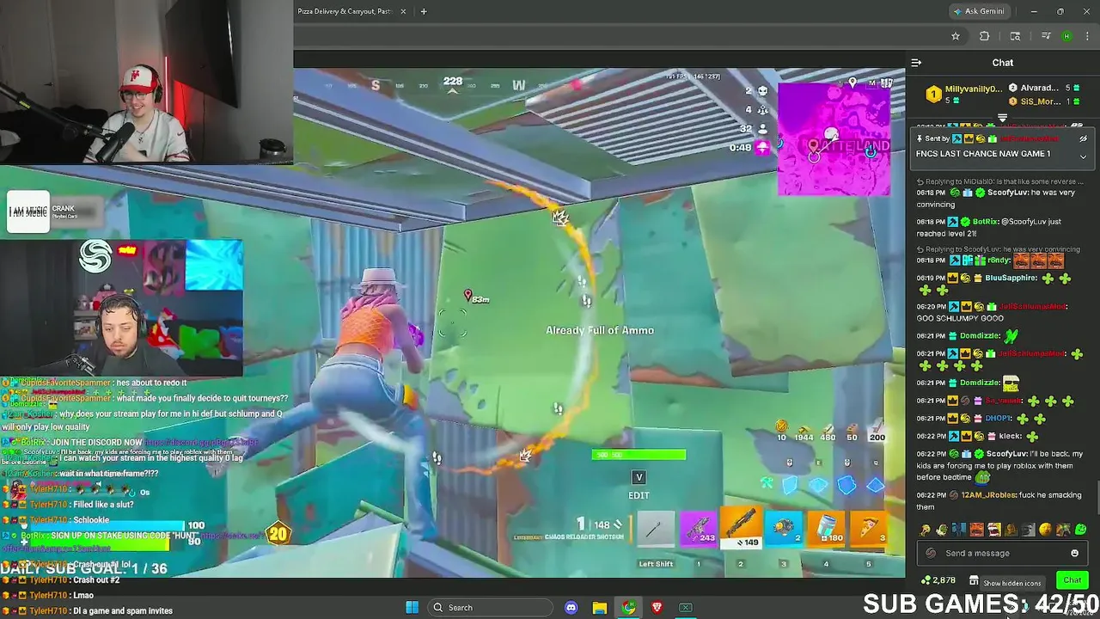Pick the yellow round face quick emote
Viewport: 1100px width, 619px height.
tap(1046, 530)
